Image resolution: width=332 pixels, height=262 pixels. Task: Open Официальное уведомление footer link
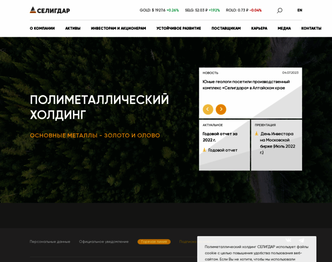[x=104, y=241]
